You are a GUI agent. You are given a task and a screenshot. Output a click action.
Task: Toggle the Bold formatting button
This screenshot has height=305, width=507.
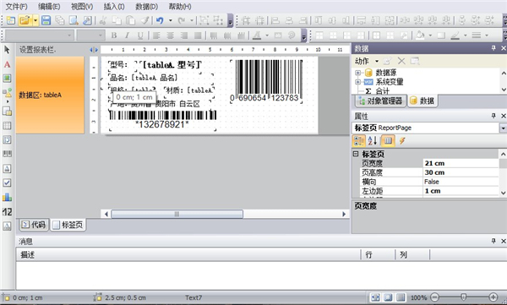point(114,35)
